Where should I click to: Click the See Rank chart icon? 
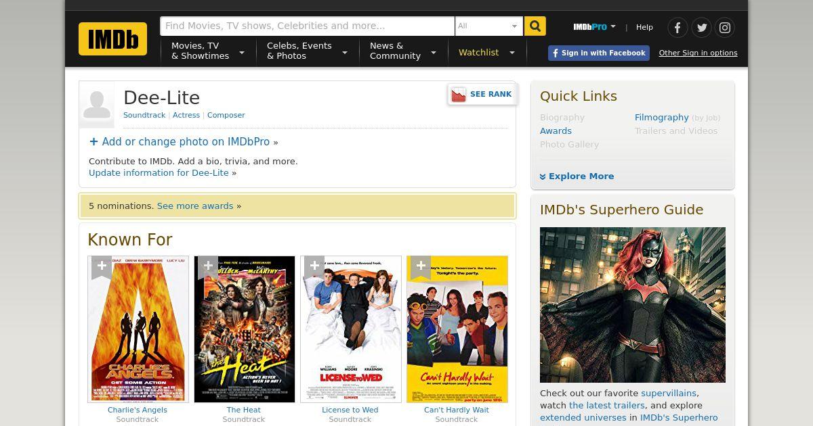coord(459,94)
